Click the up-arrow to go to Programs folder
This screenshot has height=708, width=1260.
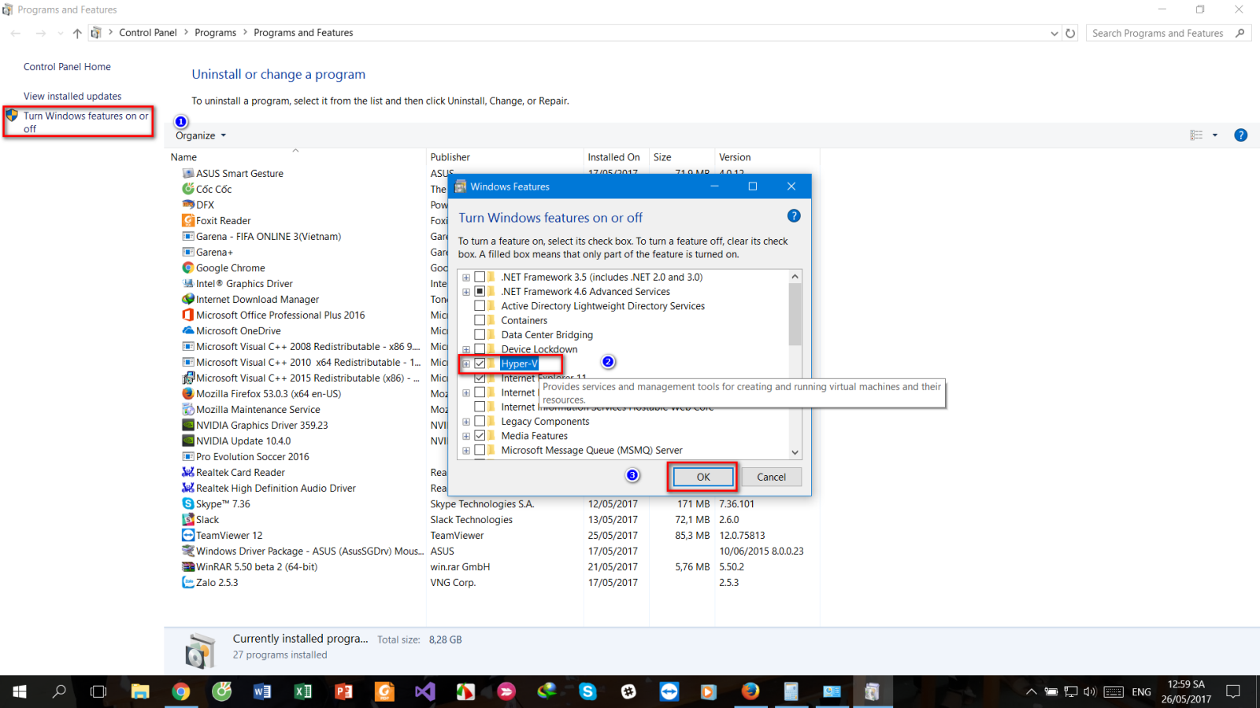tap(75, 32)
